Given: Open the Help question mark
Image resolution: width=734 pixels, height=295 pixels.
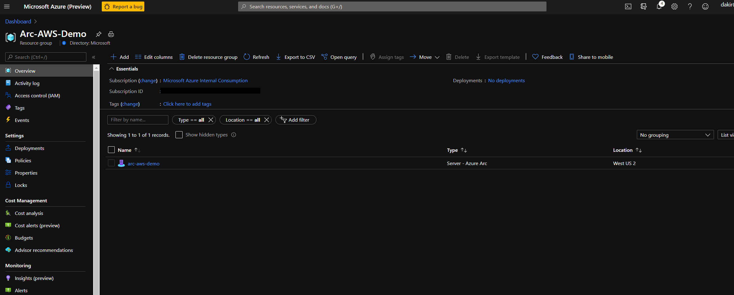Looking at the screenshot, I should point(690,6).
